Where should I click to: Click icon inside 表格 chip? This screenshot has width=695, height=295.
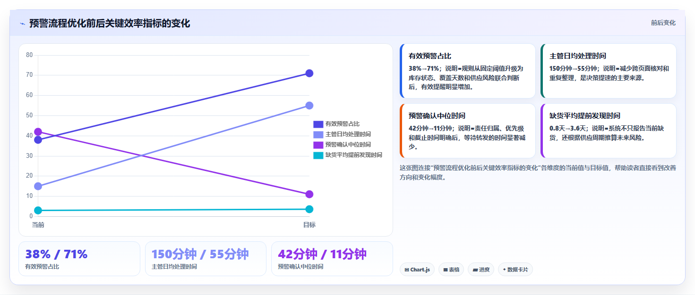click(446, 270)
